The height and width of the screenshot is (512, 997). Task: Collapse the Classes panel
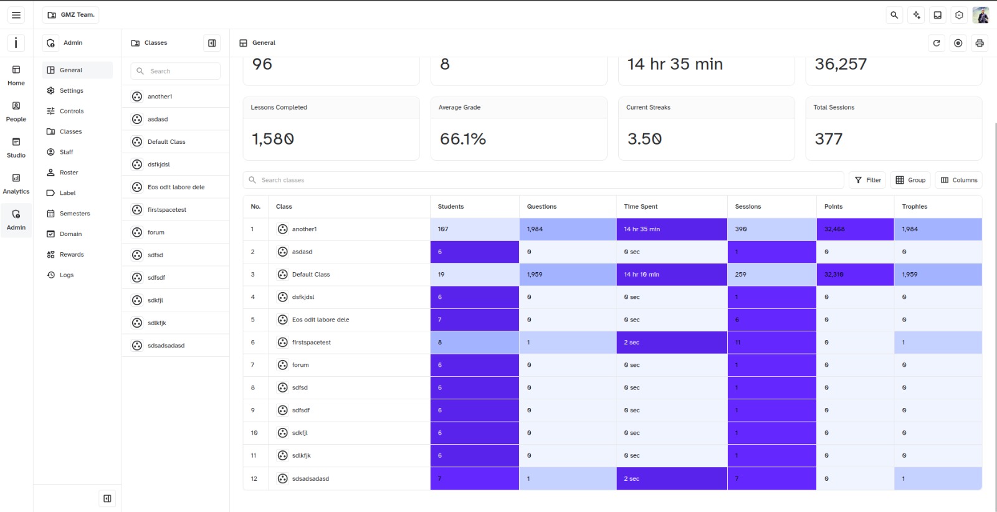pos(212,43)
